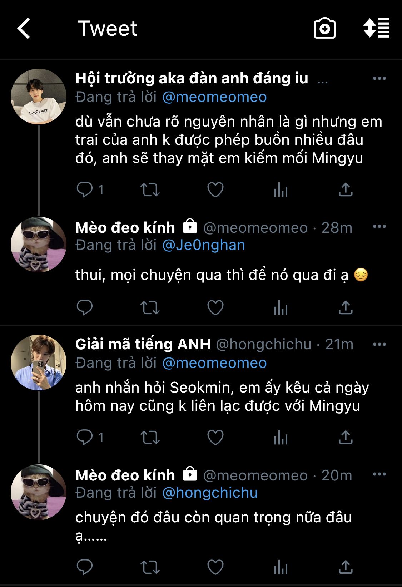Like the tweet mentioning Seokmin
The image size is (402, 587).
pos(215,437)
